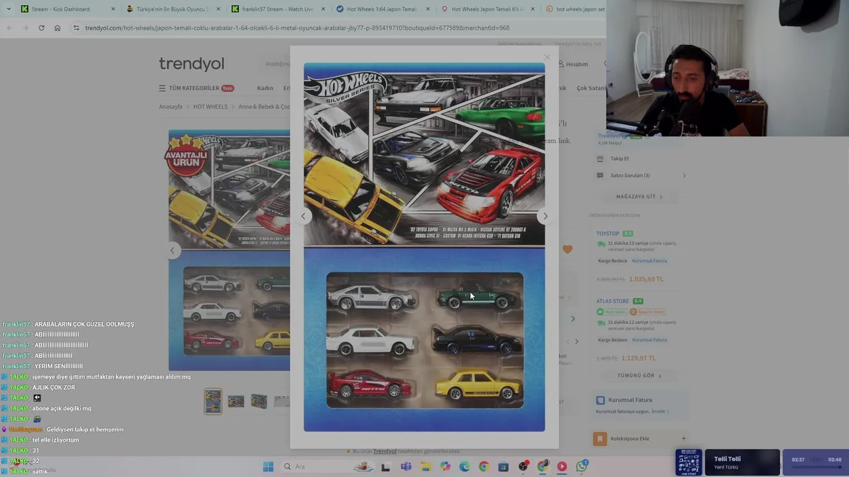
Task: Open Copilot from taskbar
Action: tap(445, 466)
